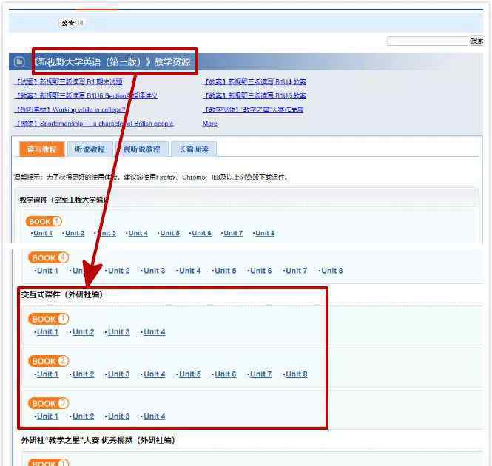Click the 温馨提示 browser recommendation text
Screen dimensions: 492x466
coord(151,178)
